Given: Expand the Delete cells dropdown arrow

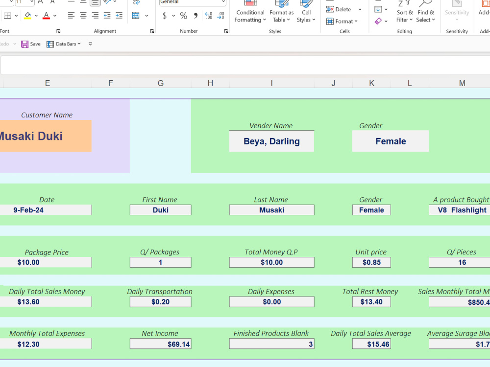Looking at the screenshot, I should [x=360, y=9].
